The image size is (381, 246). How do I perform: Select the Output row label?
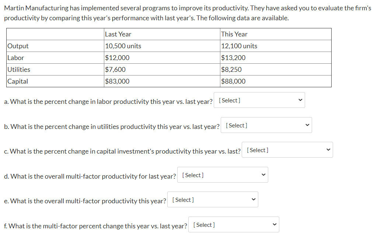tap(18, 46)
